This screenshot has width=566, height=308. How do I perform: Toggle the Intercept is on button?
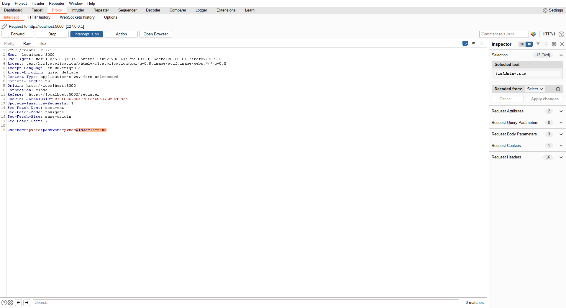tap(87, 34)
